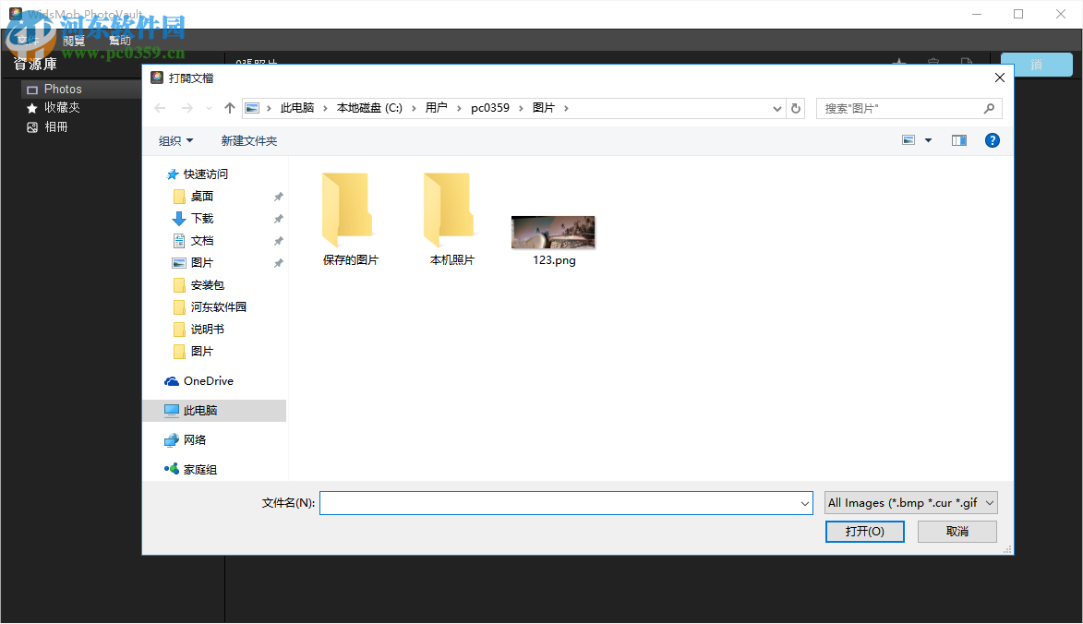Open the view layout dropdown arrow
The width and height of the screenshot is (1083, 624).
928,140
